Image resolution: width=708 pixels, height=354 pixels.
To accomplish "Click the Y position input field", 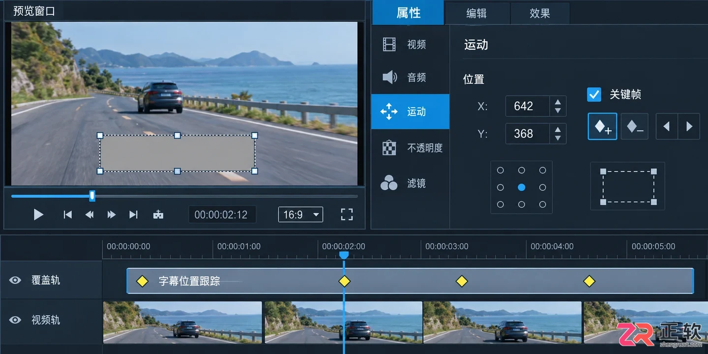I will (528, 134).
